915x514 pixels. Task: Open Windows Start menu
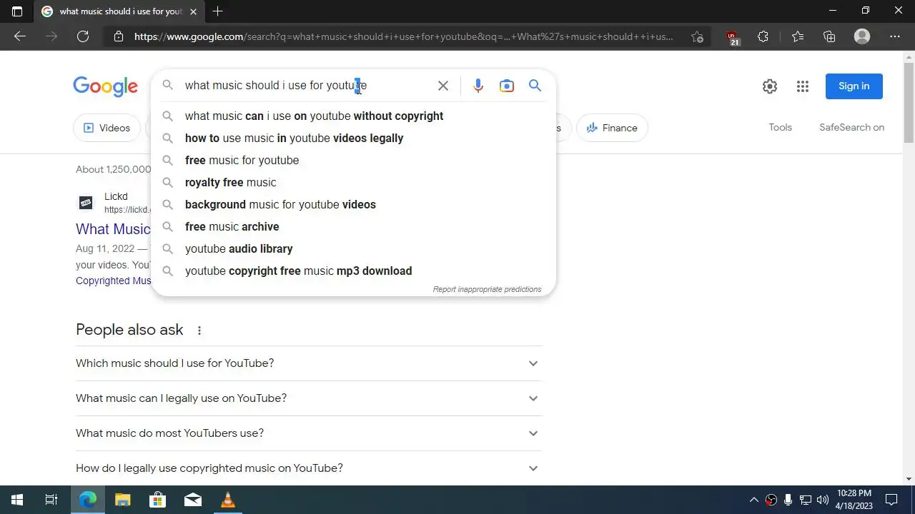(17, 500)
